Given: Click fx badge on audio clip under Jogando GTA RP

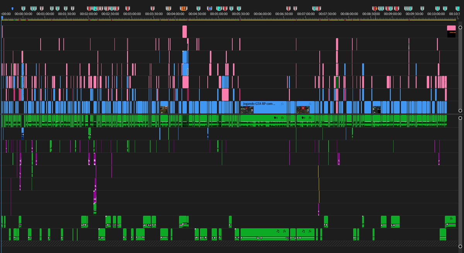Looking at the screenshot, I should [x=282, y=117].
